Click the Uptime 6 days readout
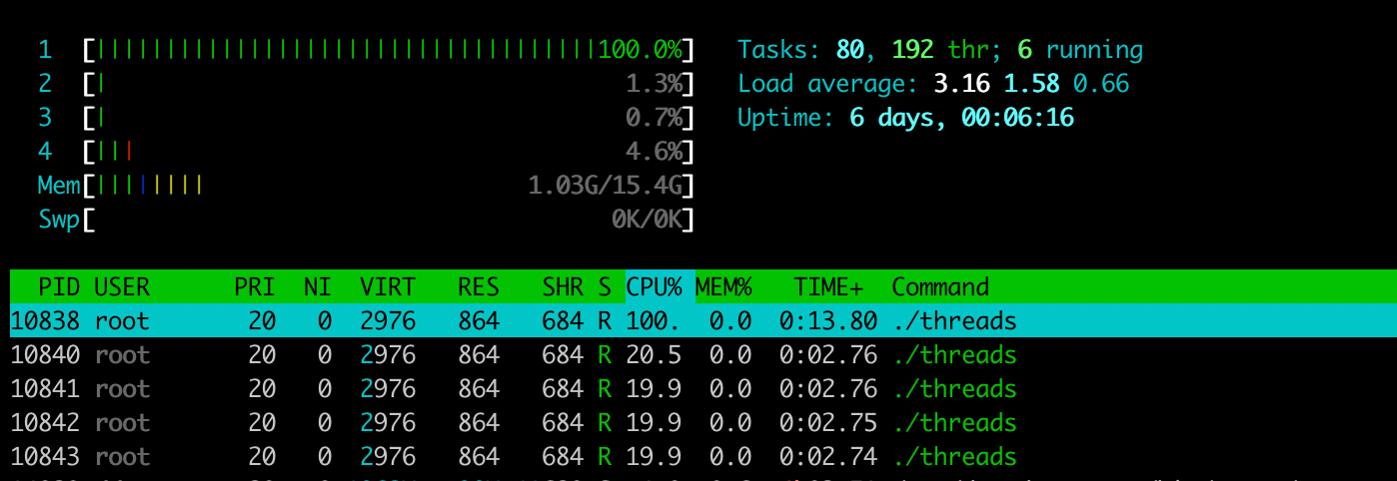Screen dimensions: 1397x481 pos(905,118)
